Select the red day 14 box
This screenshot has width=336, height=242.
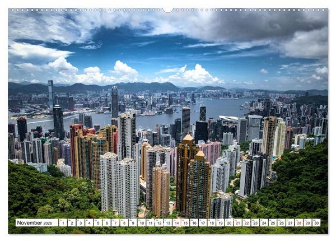[176, 223]
